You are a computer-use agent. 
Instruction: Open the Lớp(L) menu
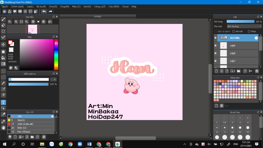pos(30,6)
